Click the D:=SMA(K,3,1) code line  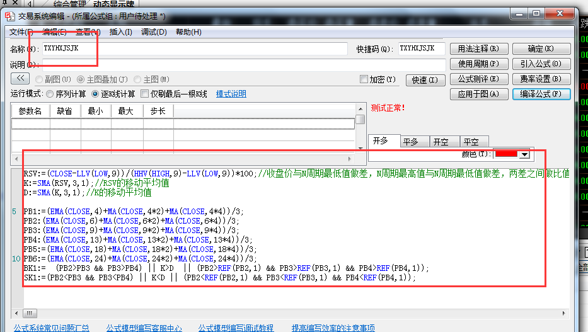pos(88,192)
